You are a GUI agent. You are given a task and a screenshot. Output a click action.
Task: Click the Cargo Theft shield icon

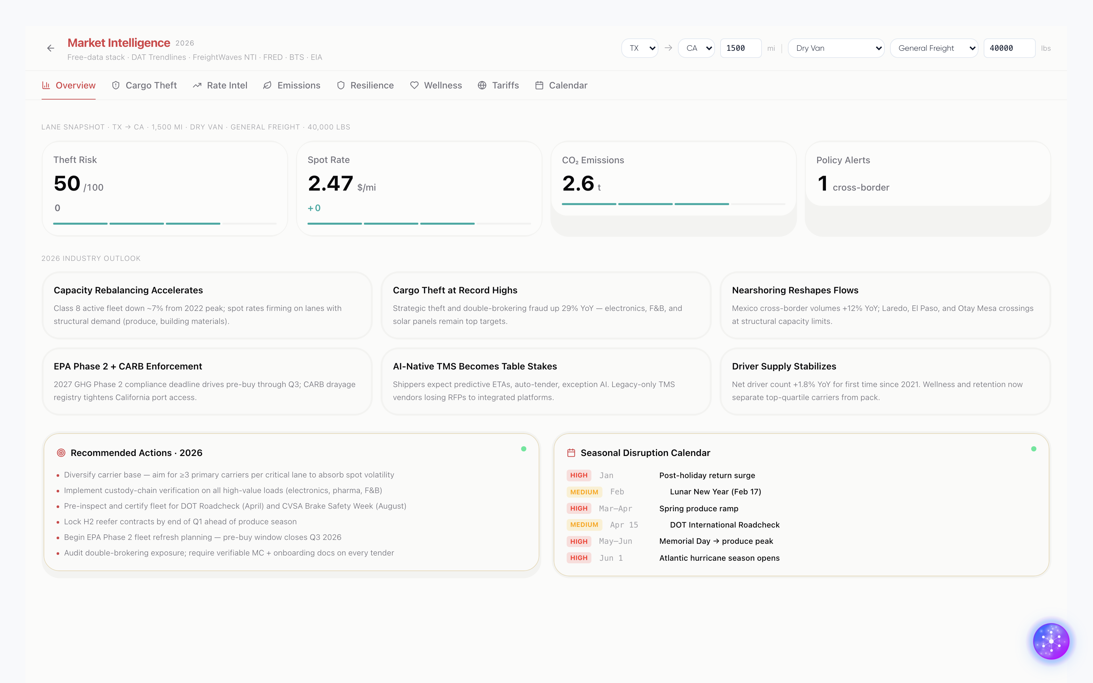pyautogui.click(x=115, y=85)
